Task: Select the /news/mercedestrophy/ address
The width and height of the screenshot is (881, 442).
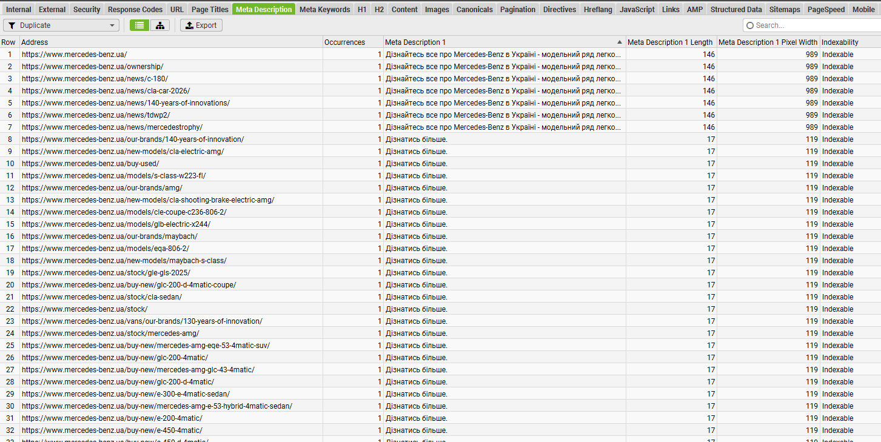Action: (x=112, y=127)
